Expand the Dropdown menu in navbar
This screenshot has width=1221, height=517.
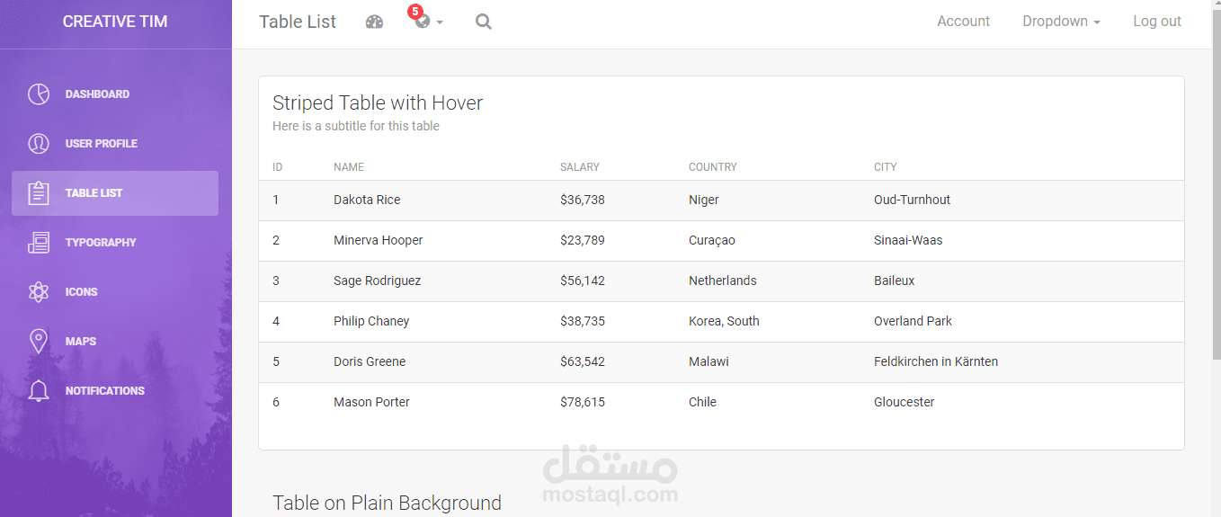pos(1061,22)
